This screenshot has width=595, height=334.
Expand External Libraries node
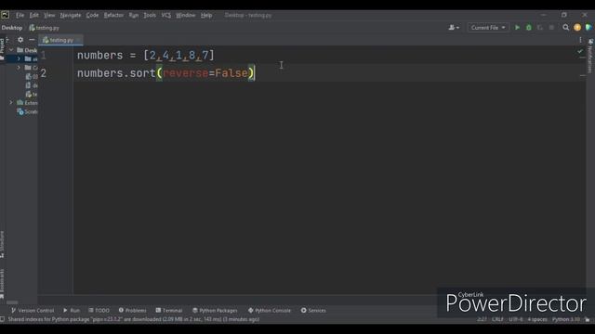(11, 103)
